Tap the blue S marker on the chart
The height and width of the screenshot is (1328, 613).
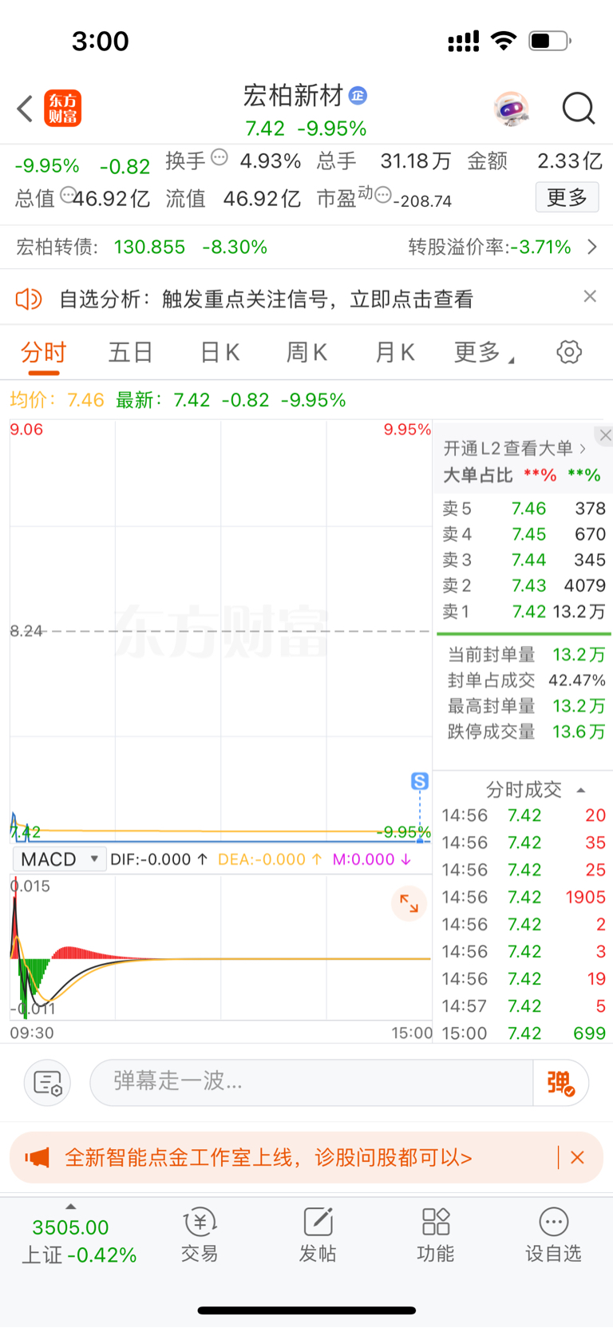pyautogui.click(x=420, y=781)
